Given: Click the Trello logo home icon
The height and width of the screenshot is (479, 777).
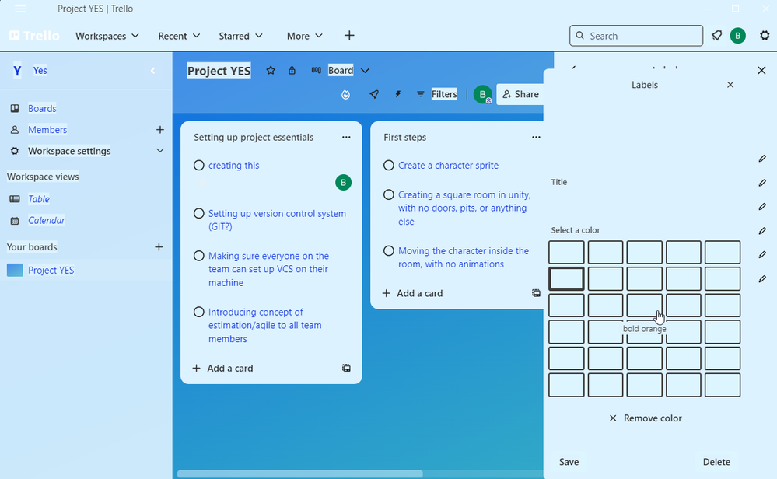Looking at the screenshot, I should tap(34, 36).
